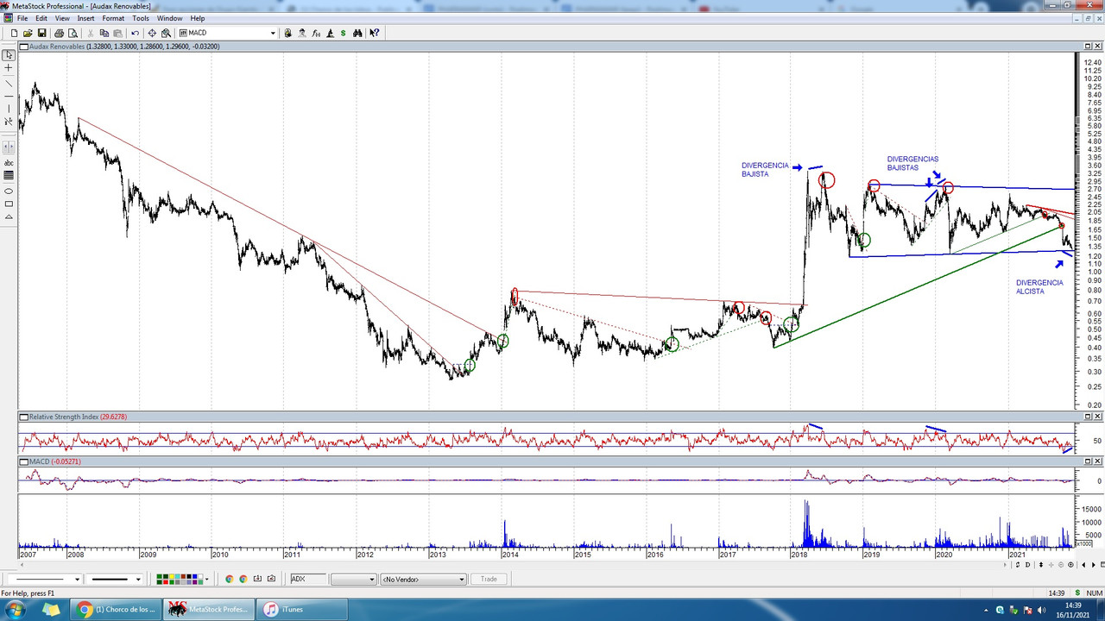The height and width of the screenshot is (621, 1105).
Task: Show hidden tray icons arrow
Action: coord(987,610)
